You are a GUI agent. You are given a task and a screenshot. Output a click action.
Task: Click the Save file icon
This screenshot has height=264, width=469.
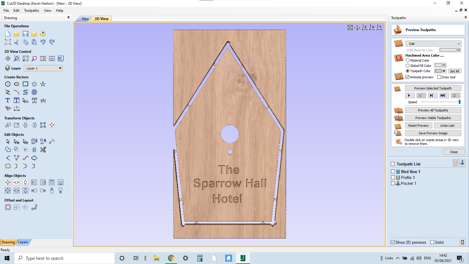[25, 33]
